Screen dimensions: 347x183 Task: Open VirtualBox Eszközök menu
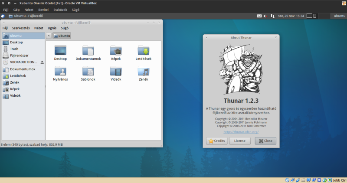point(60,10)
